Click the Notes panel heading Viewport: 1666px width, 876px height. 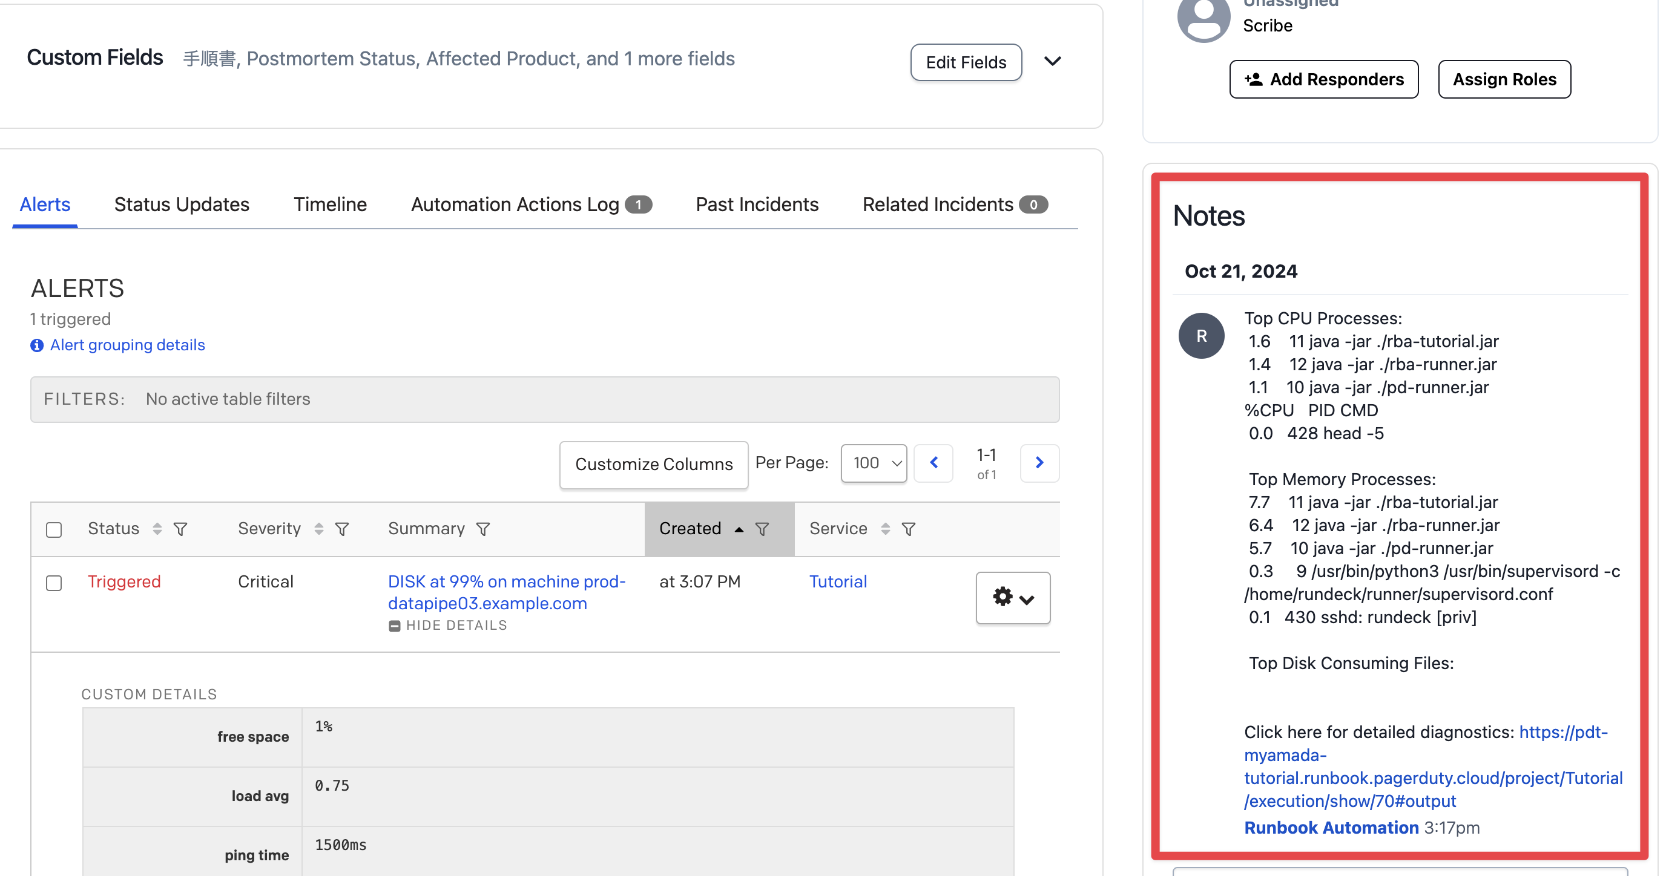click(1208, 216)
